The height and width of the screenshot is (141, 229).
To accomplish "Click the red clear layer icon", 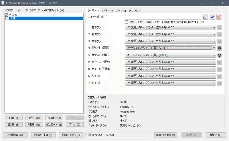I will [219, 17].
